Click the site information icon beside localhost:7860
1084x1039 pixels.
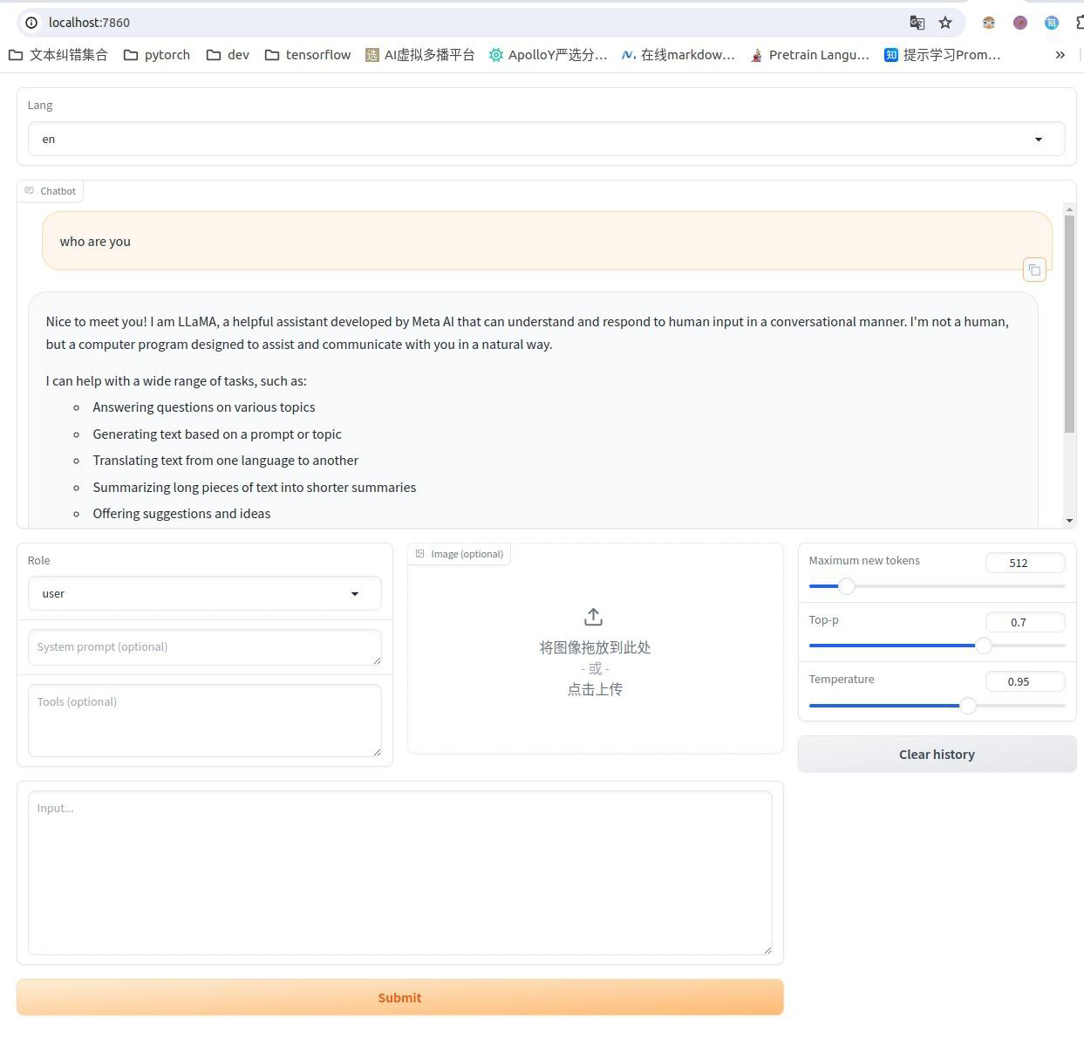pyautogui.click(x=31, y=23)
